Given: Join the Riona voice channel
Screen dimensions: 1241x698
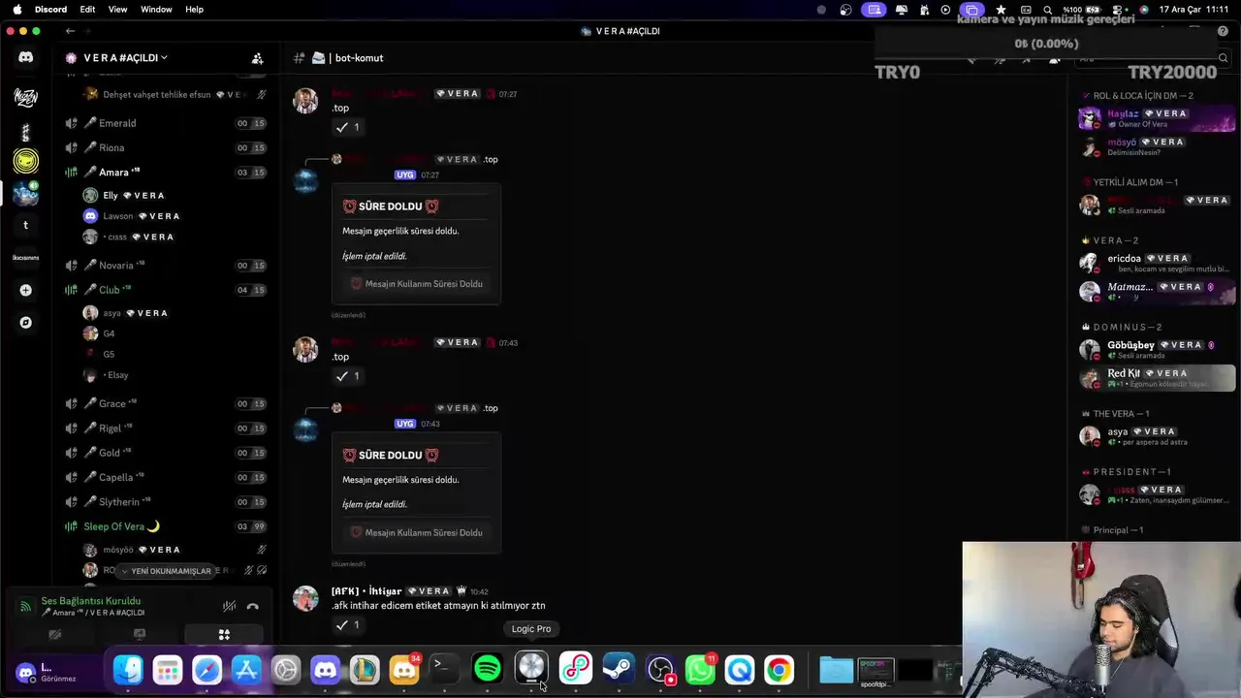Looking at the screenshot, I should (165, 147).
